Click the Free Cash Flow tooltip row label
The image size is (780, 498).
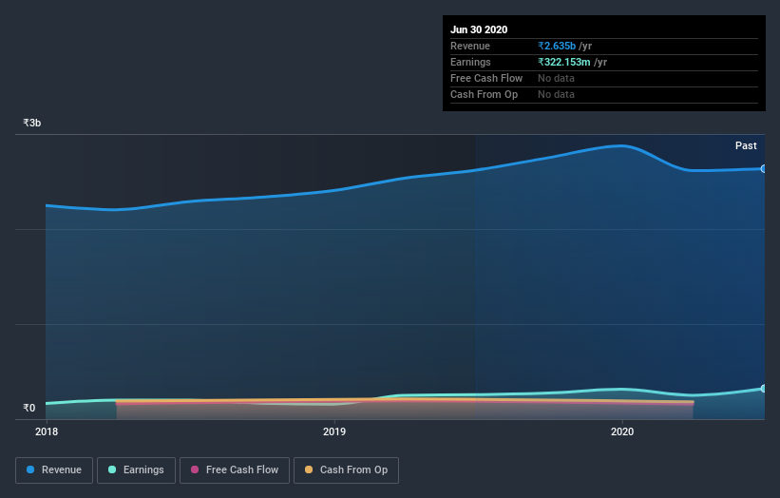(x=486, y=78)
